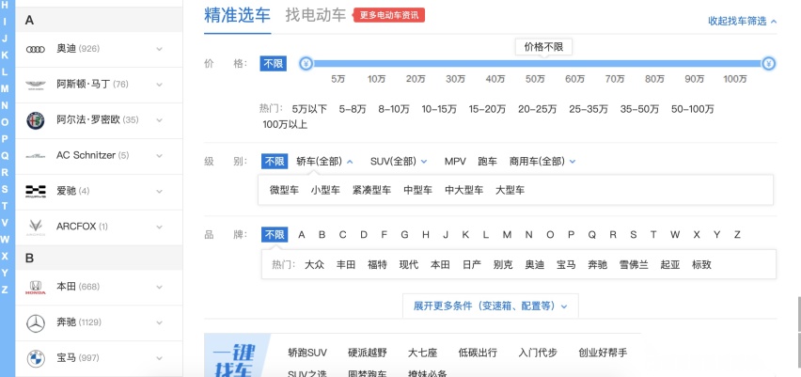Click the AC Schnitzer logo icon
Image resolution: width=801 pixels, height=377 pixels.
click(x=36, y=155)
